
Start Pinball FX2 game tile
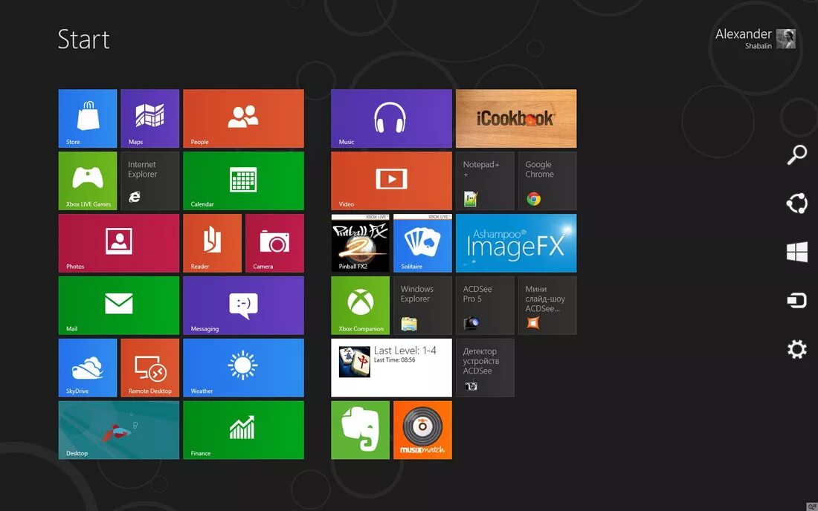pos(360,243)
